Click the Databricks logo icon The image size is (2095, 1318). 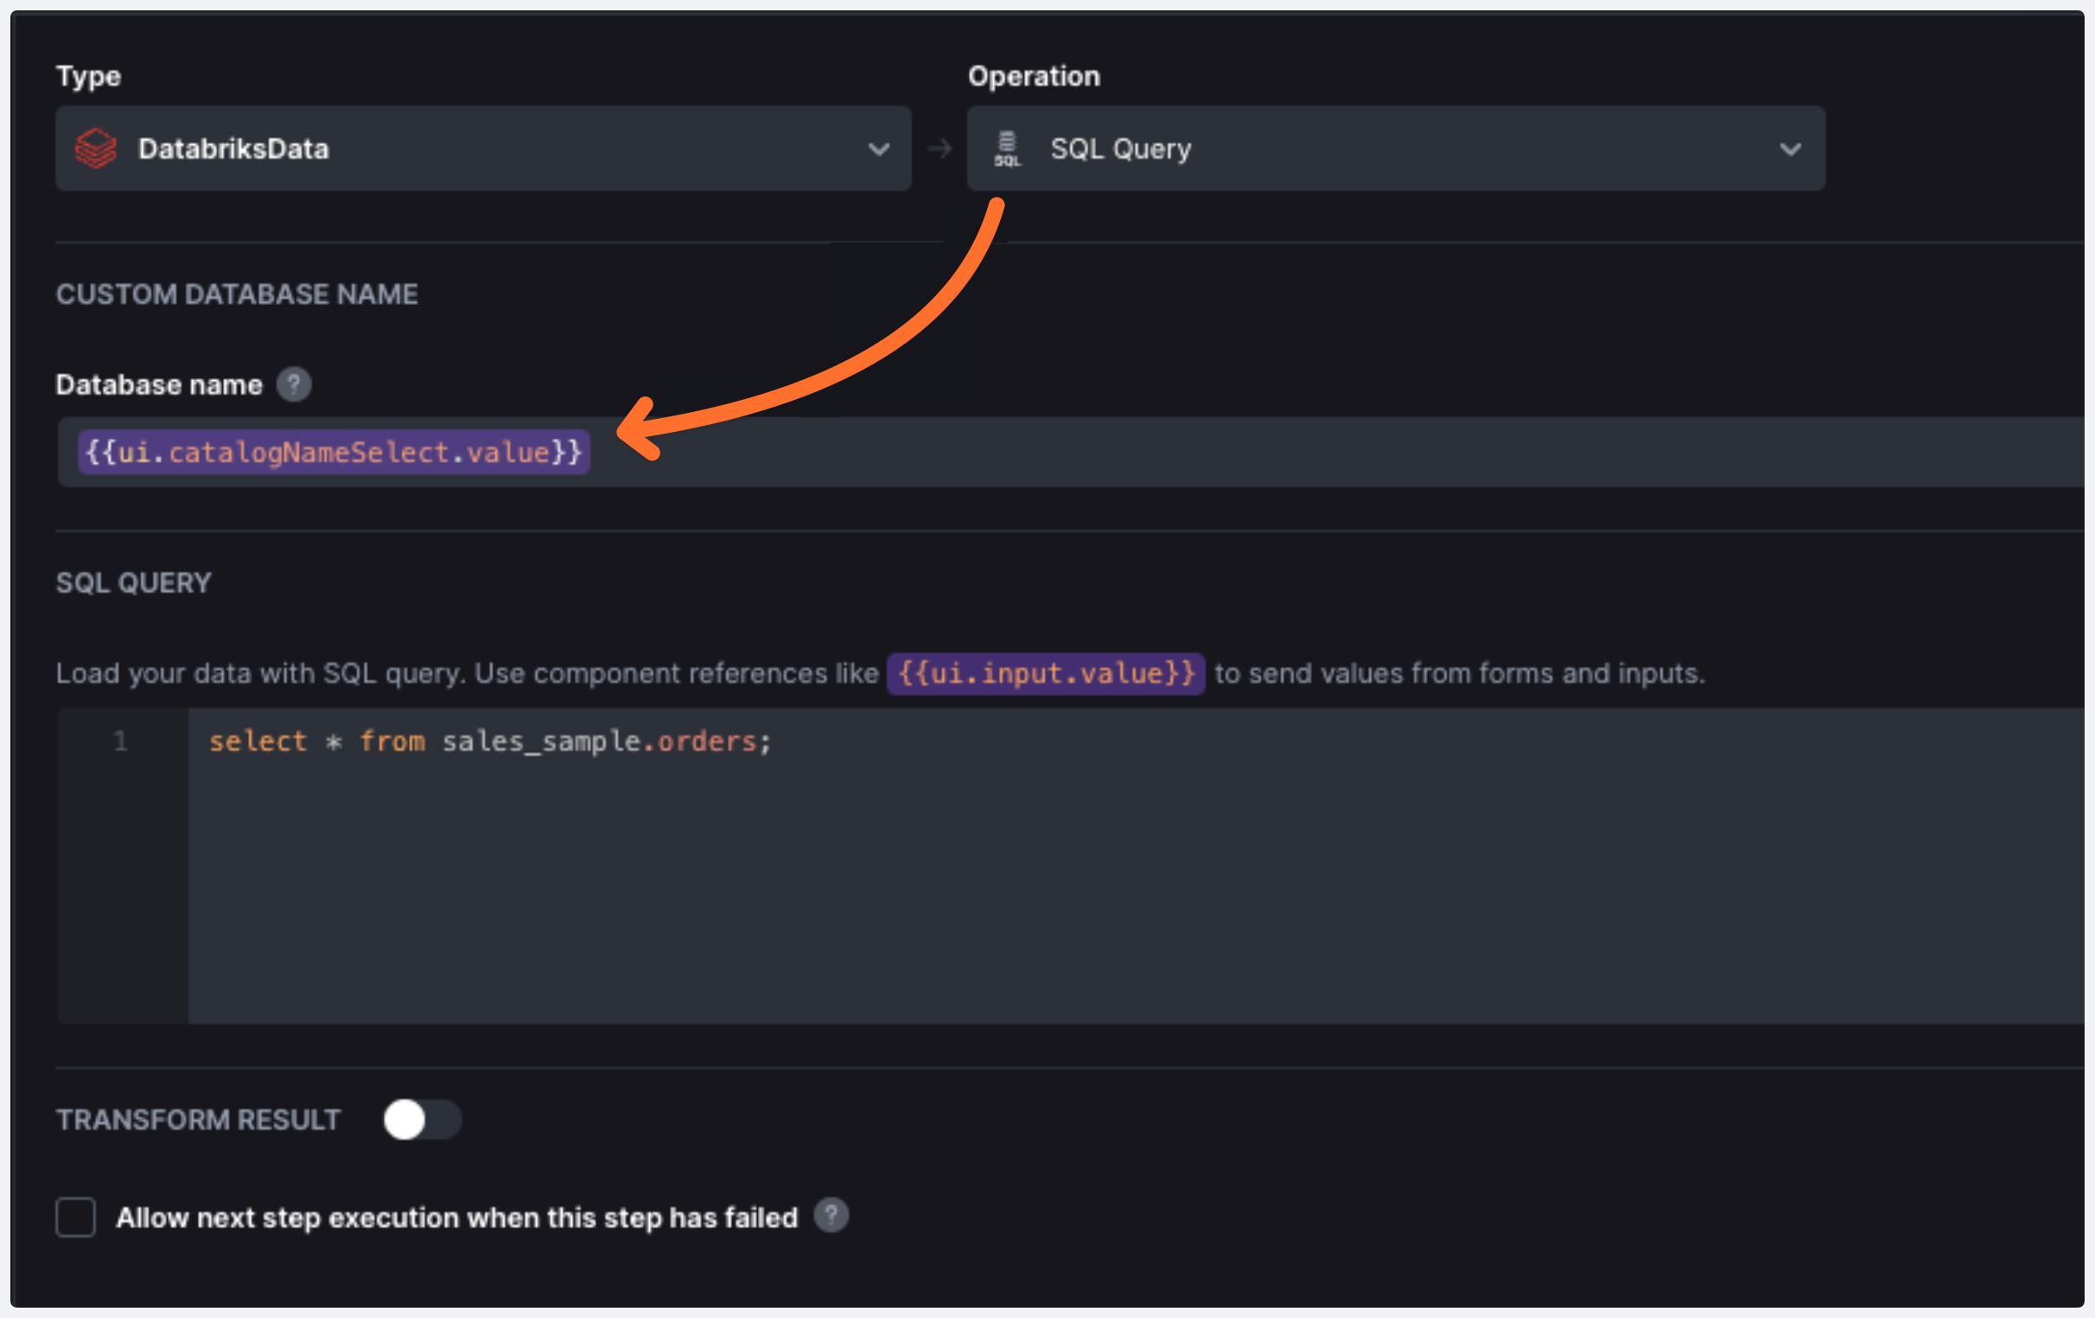pyautogui.click(x=96, y=149)
